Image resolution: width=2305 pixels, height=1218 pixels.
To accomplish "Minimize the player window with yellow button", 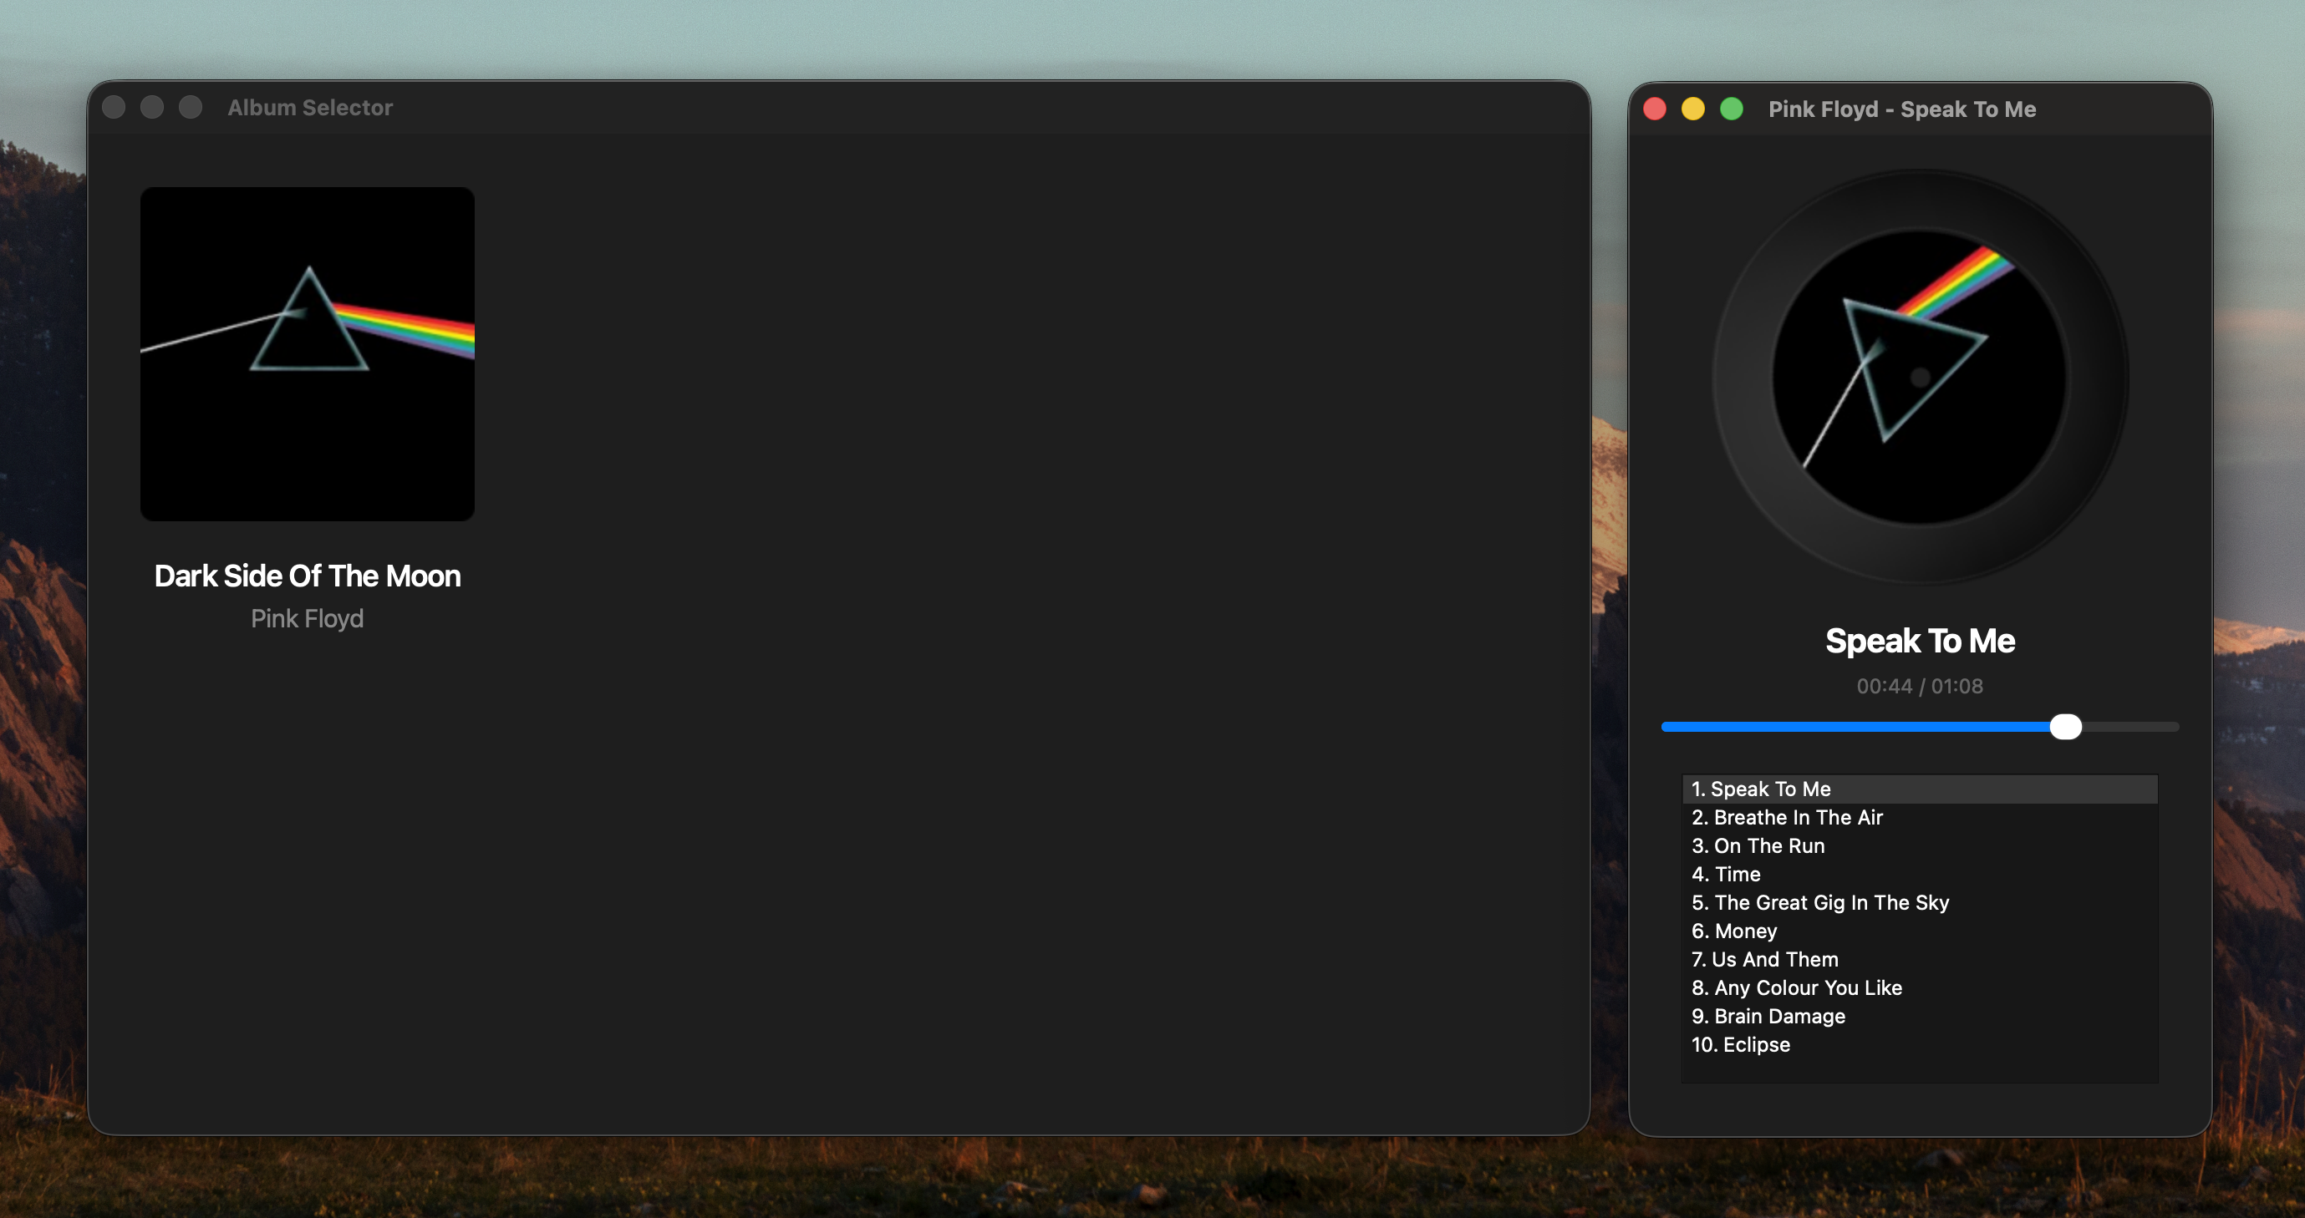I will pyautogui.click(x=1693, y=109).
